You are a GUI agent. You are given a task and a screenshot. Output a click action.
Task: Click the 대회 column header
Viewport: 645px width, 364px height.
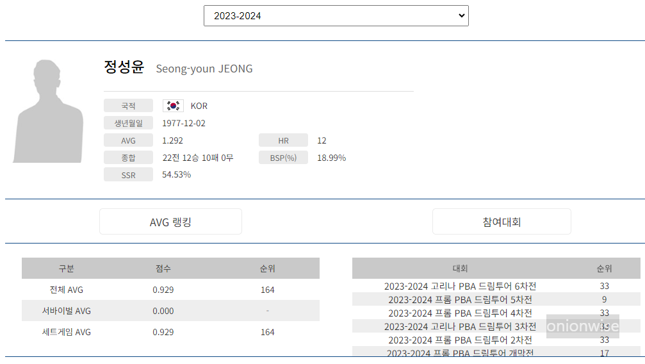click(461, 269)
